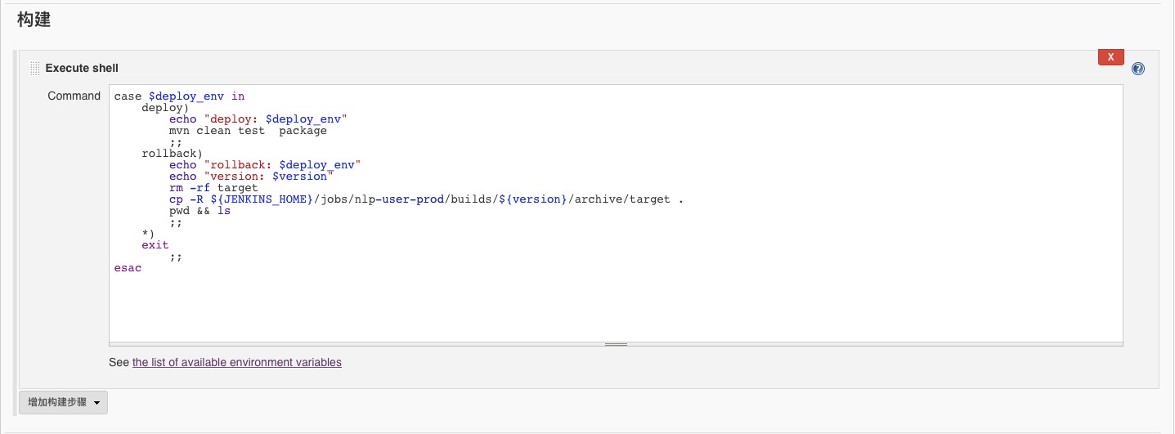Click the Execute shell drag handle

(34, 68)
